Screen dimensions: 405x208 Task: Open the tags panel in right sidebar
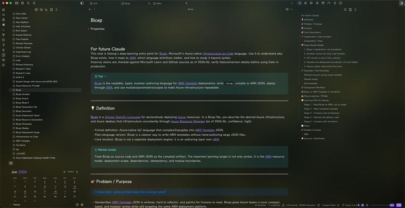point(311,3)
